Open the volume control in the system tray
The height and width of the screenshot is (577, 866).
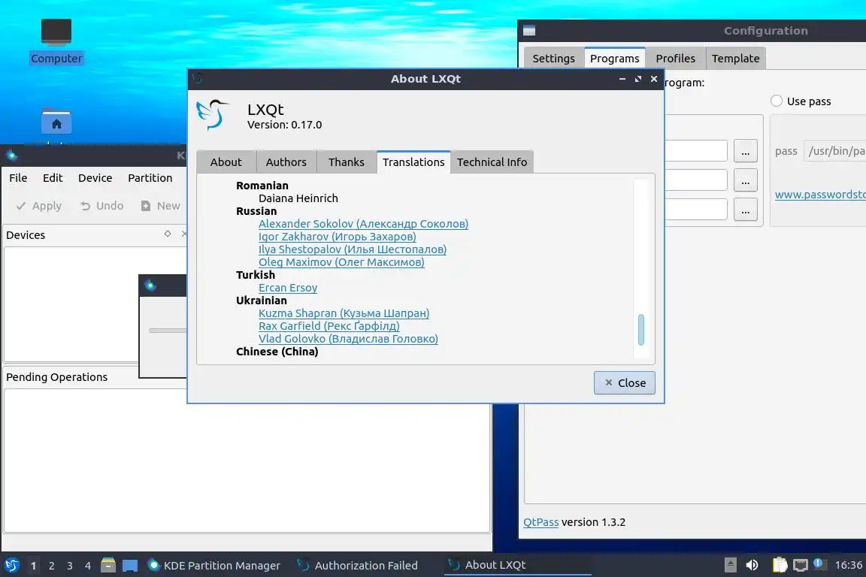click(x=752, y=565)
